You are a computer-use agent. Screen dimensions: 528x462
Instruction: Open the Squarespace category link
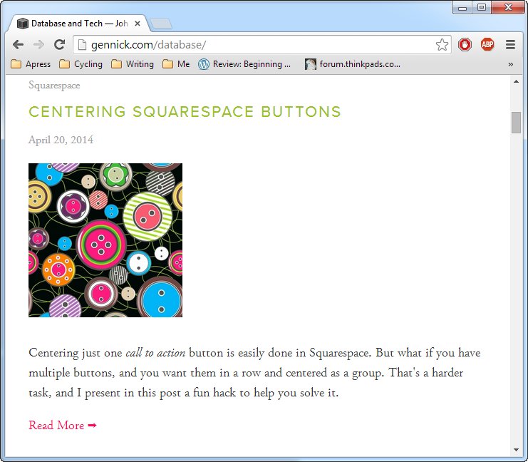coord(54,86)
